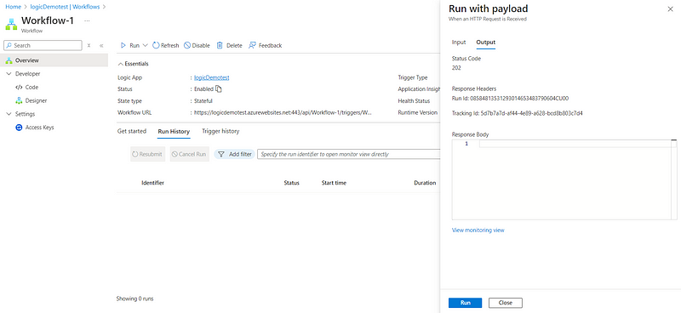681x313 pixels.
Task: Clear the sidebar search with X icon
Action: pos(89,45)
